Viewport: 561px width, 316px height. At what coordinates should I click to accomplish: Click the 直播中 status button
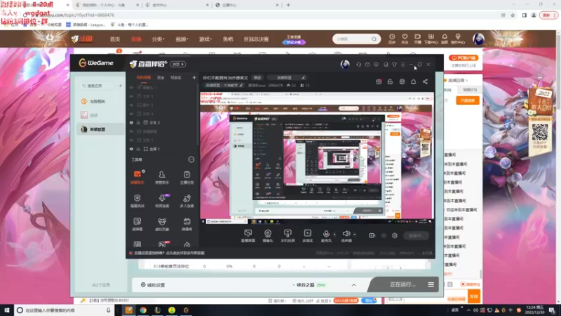[416, 235]
